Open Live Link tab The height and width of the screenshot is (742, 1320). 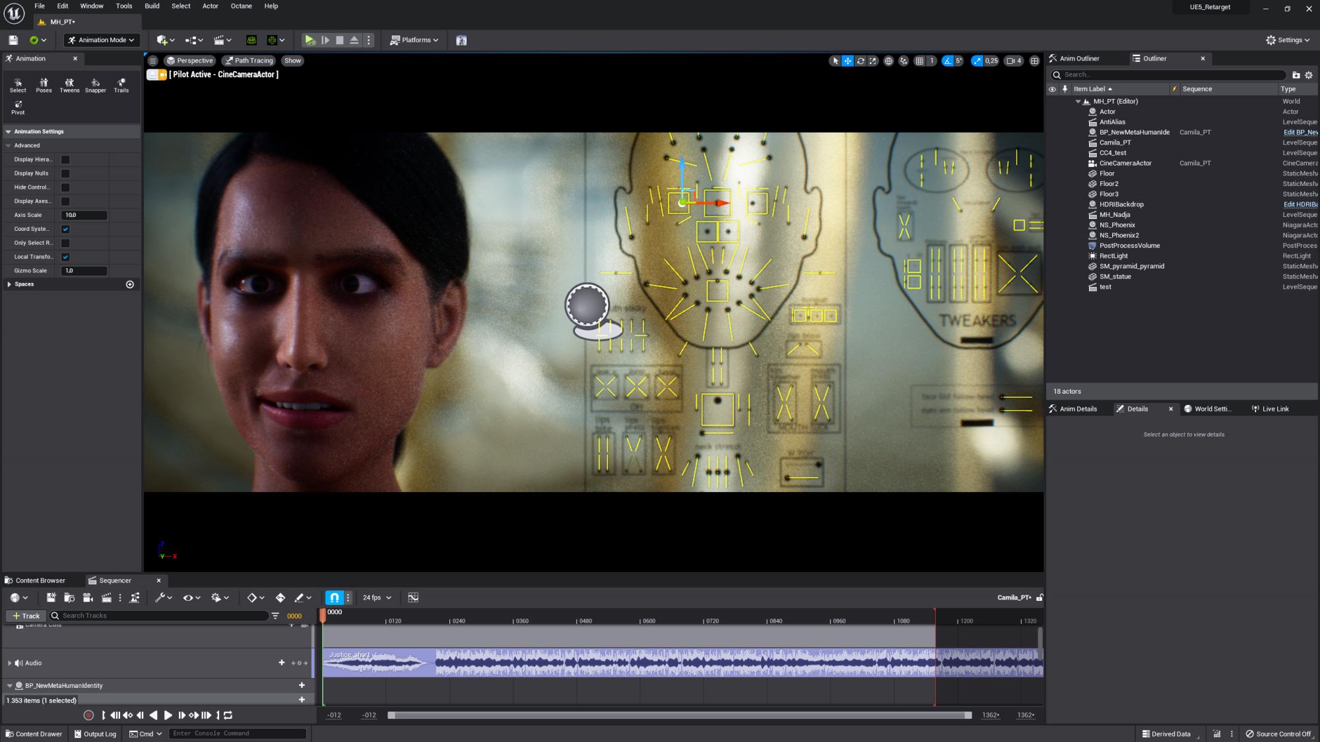tap(1270, 409)
